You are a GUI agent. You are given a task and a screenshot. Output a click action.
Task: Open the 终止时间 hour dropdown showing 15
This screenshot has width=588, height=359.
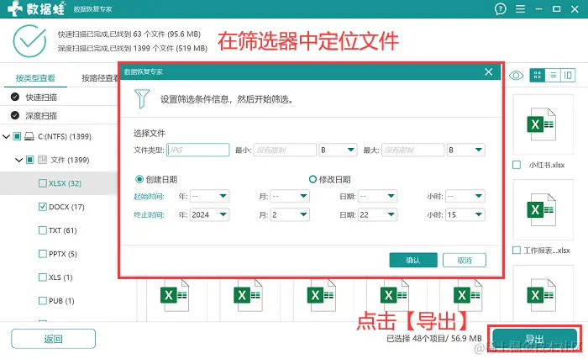[x=465, y=214]
